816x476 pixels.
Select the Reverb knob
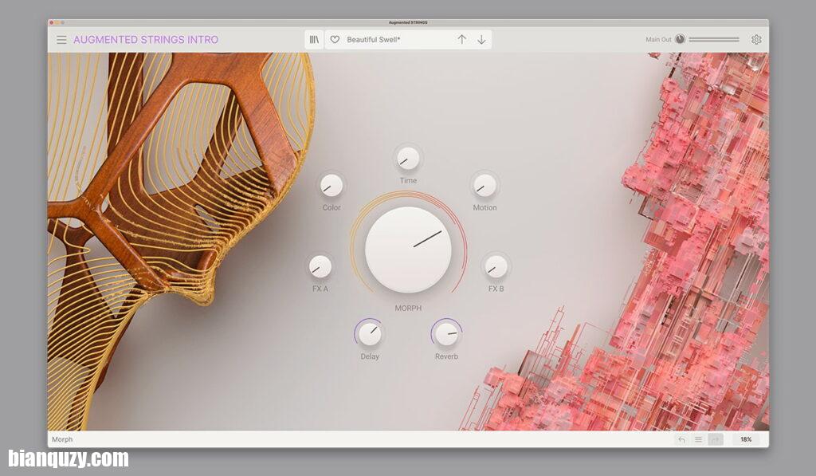446,334
